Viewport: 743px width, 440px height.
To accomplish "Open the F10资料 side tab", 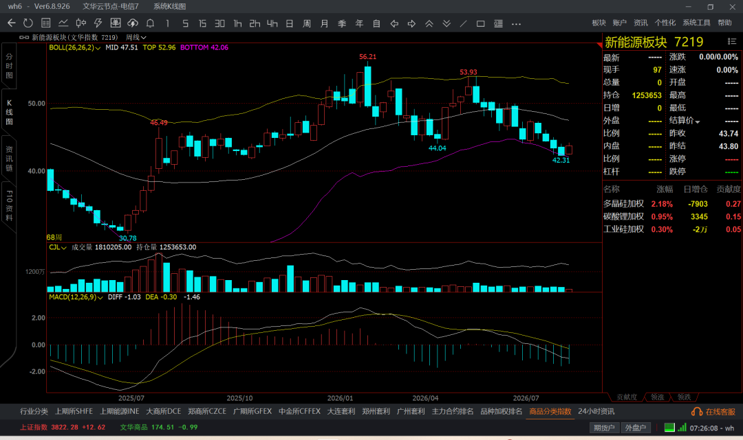I will click(x=9, y=206).
